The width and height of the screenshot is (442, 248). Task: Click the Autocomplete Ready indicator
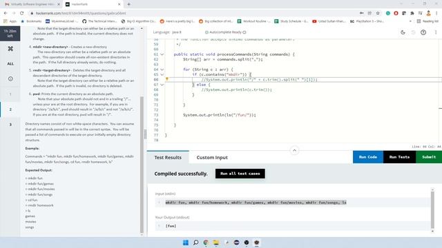pos(226,32)
